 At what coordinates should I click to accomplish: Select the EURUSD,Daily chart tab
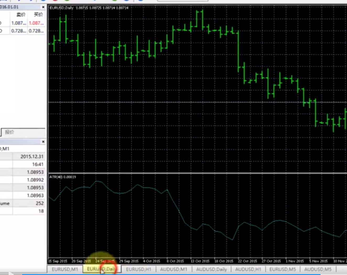[101, 269]
